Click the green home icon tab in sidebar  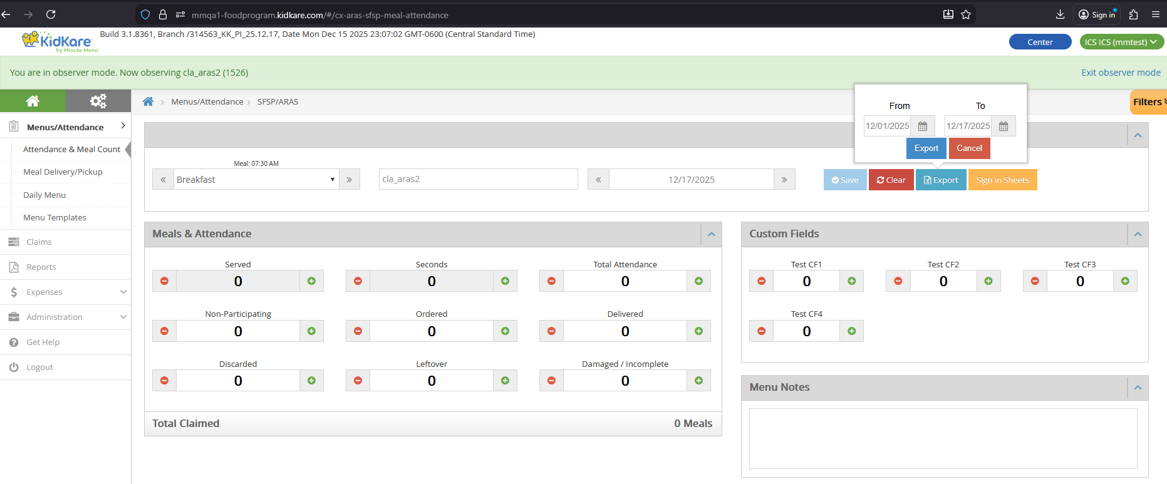[x=33, y=101]
